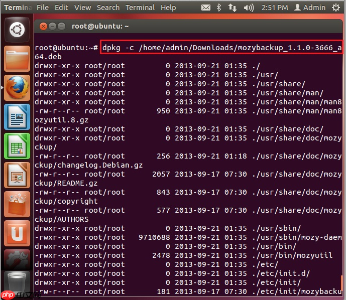Open the Edit menu

click(x=61, y=8)
